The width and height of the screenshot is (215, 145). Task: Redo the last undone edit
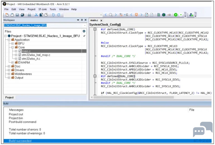(x=59, y=15)
